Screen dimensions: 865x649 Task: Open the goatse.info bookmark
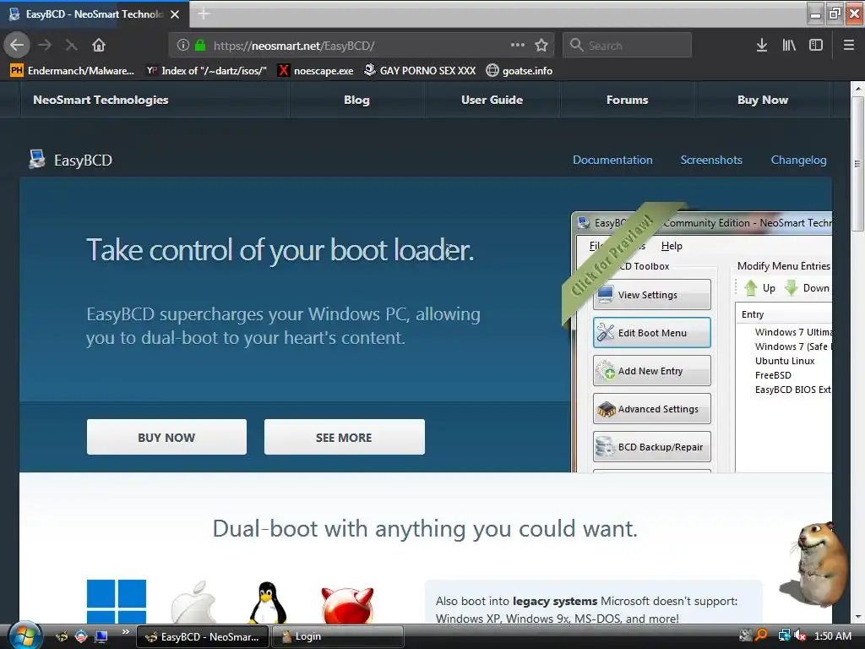point(520,71)
